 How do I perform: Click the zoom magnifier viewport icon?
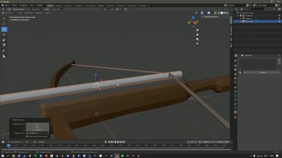pos(197,30)
